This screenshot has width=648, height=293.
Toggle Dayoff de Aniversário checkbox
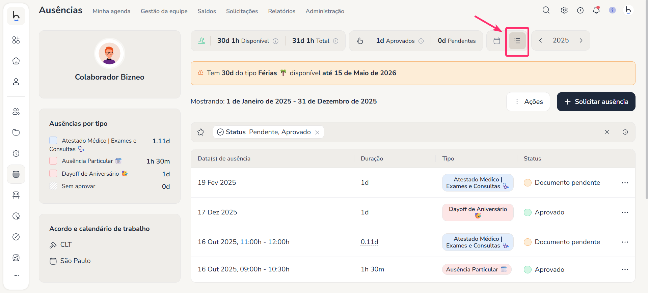[x=53, y=174]
